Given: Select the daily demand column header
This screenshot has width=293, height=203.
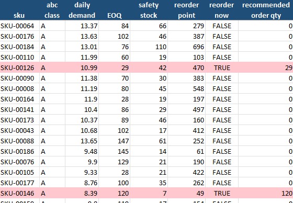Looking at the screenshot, I should [82, 10].
